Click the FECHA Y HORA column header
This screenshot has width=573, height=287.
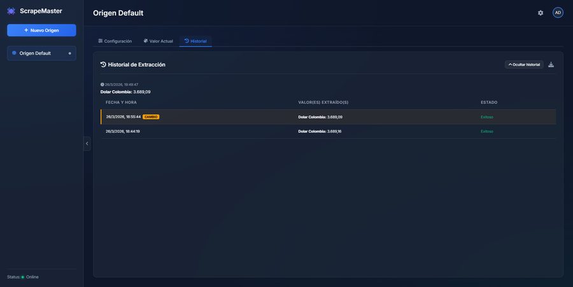click(121, 102)
